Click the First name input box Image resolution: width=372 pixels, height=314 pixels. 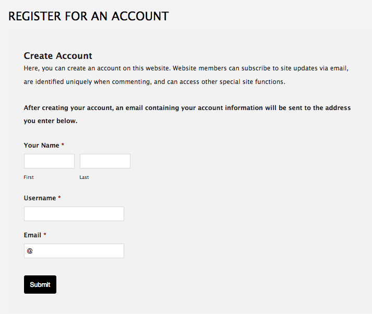[49, 161]
